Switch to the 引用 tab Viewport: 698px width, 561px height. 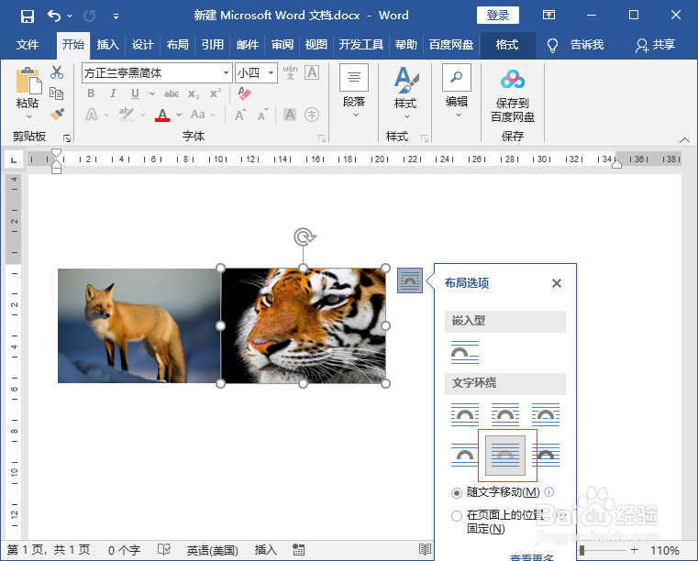point(213,45)
